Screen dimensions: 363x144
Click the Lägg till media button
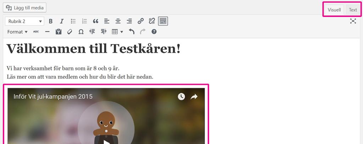24,8
